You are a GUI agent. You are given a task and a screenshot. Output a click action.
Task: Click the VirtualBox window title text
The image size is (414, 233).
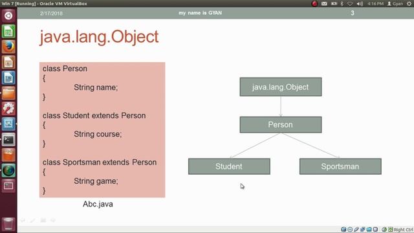click(45, 4)
